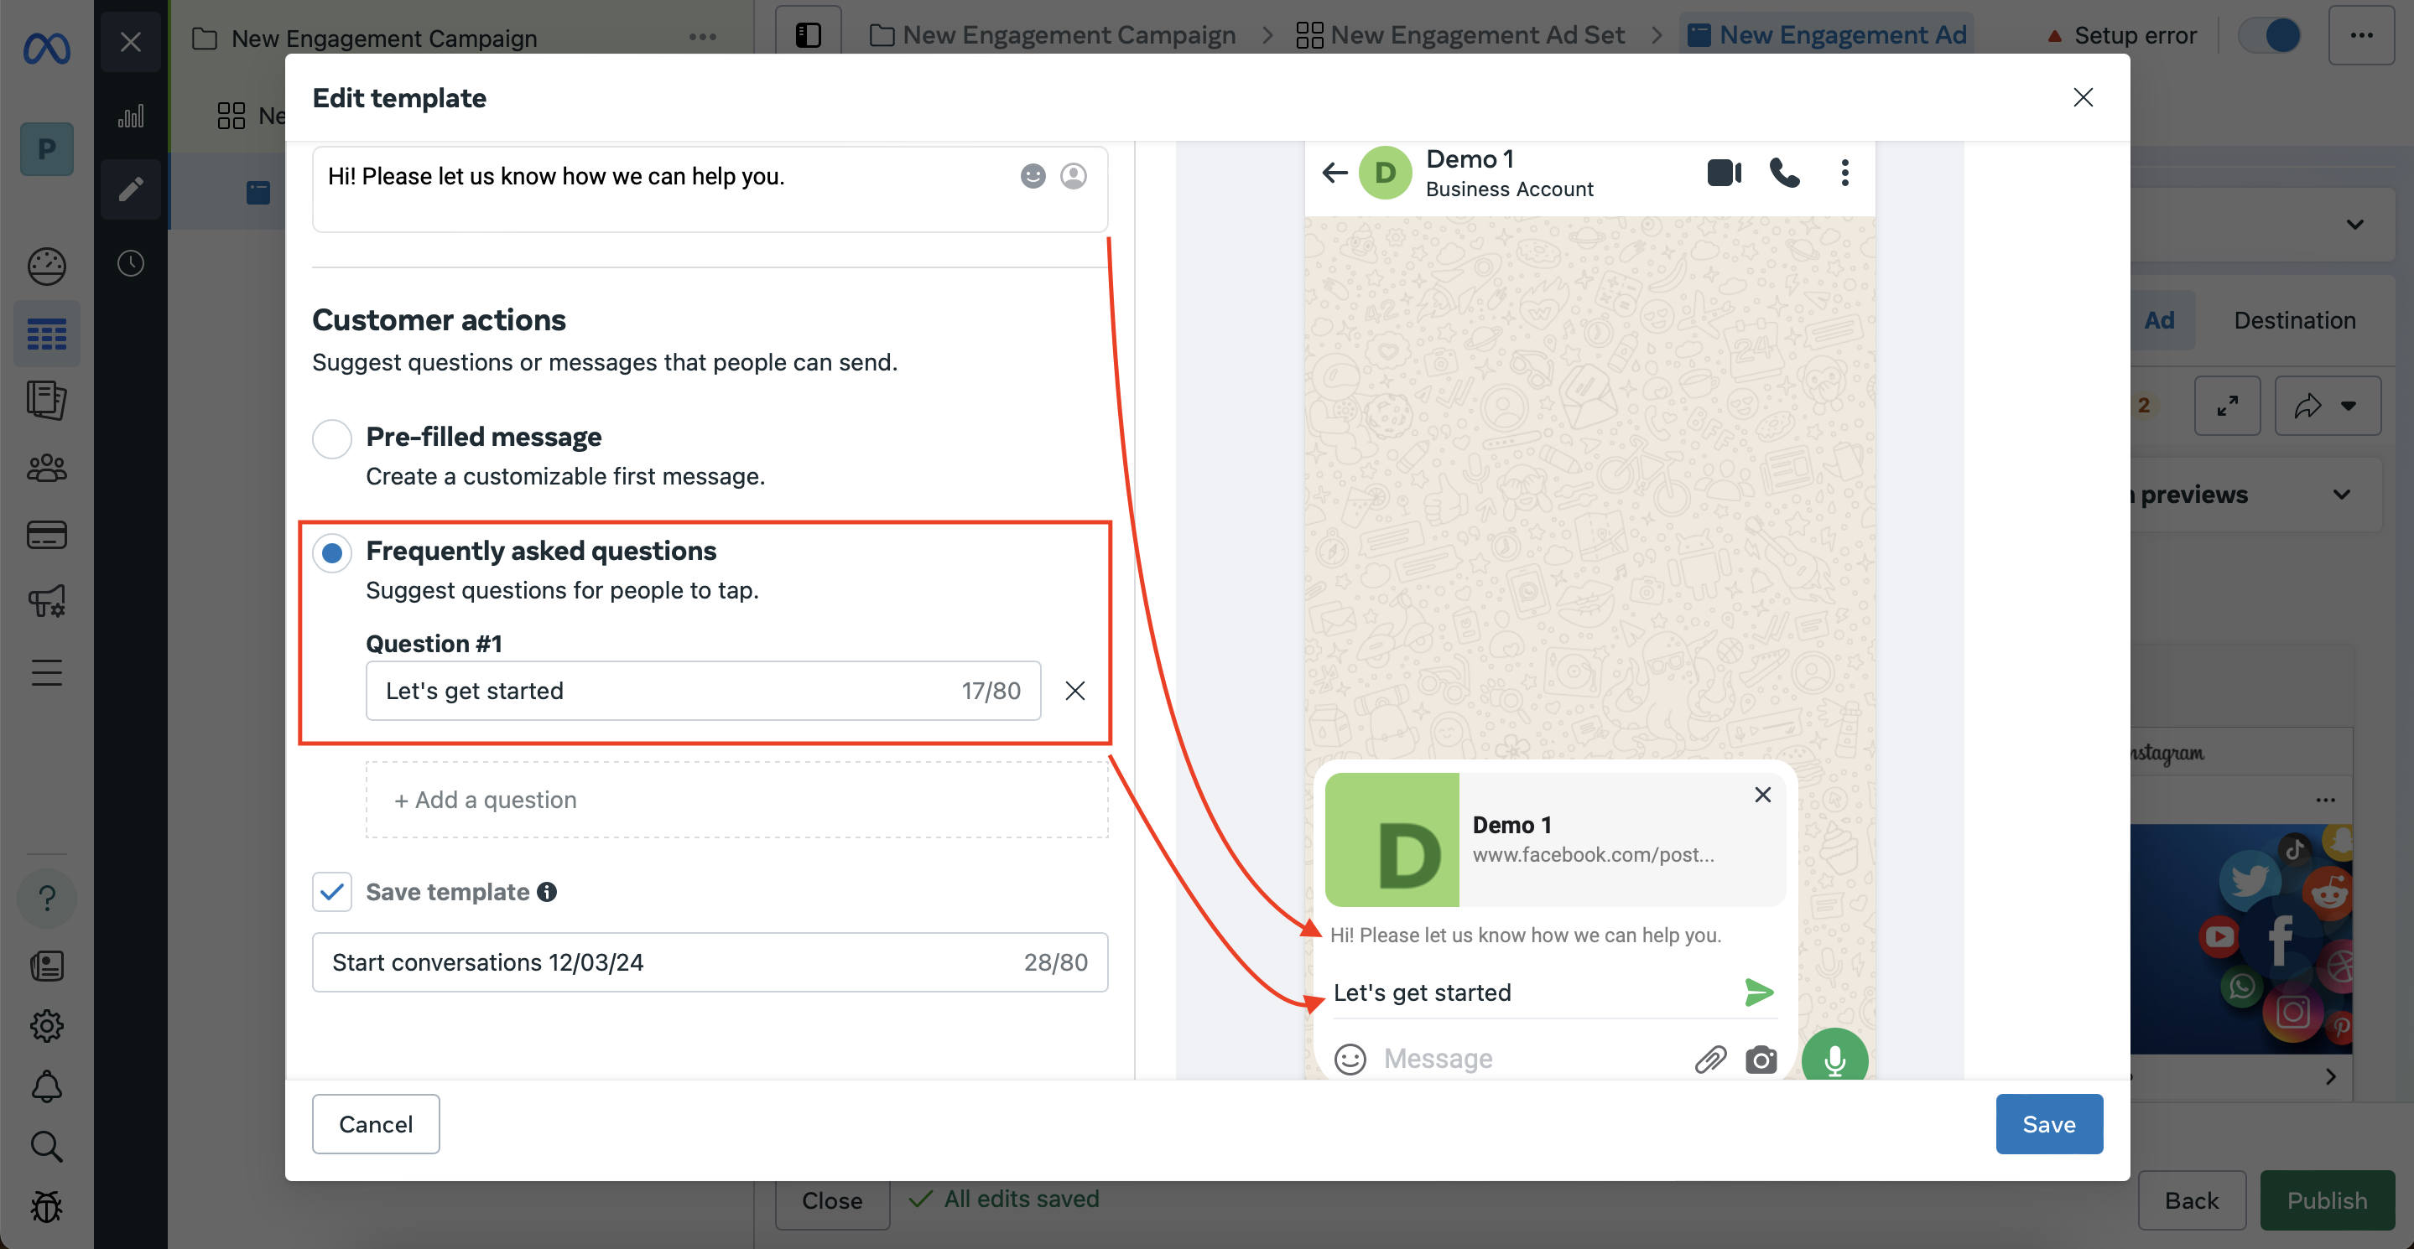Open Notifications bell icon
This screenshot has width=2414, height=1249.
[x=46, y=1086]
